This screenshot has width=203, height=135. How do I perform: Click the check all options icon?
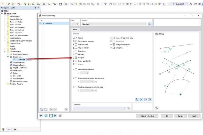141,99
